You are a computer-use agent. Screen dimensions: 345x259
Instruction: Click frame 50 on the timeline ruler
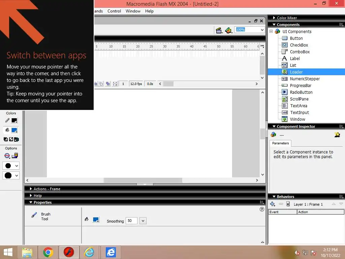point(218,47)
